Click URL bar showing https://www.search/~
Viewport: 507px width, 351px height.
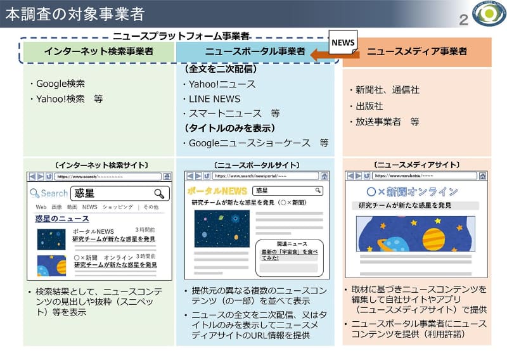click(x=108, y=177)
